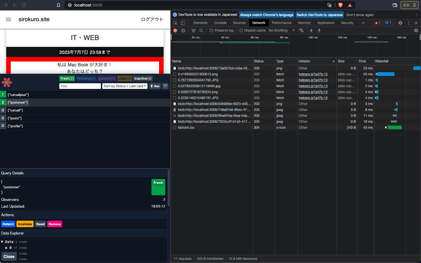
Task: Show the error count badge
Action: coord(378,23)
